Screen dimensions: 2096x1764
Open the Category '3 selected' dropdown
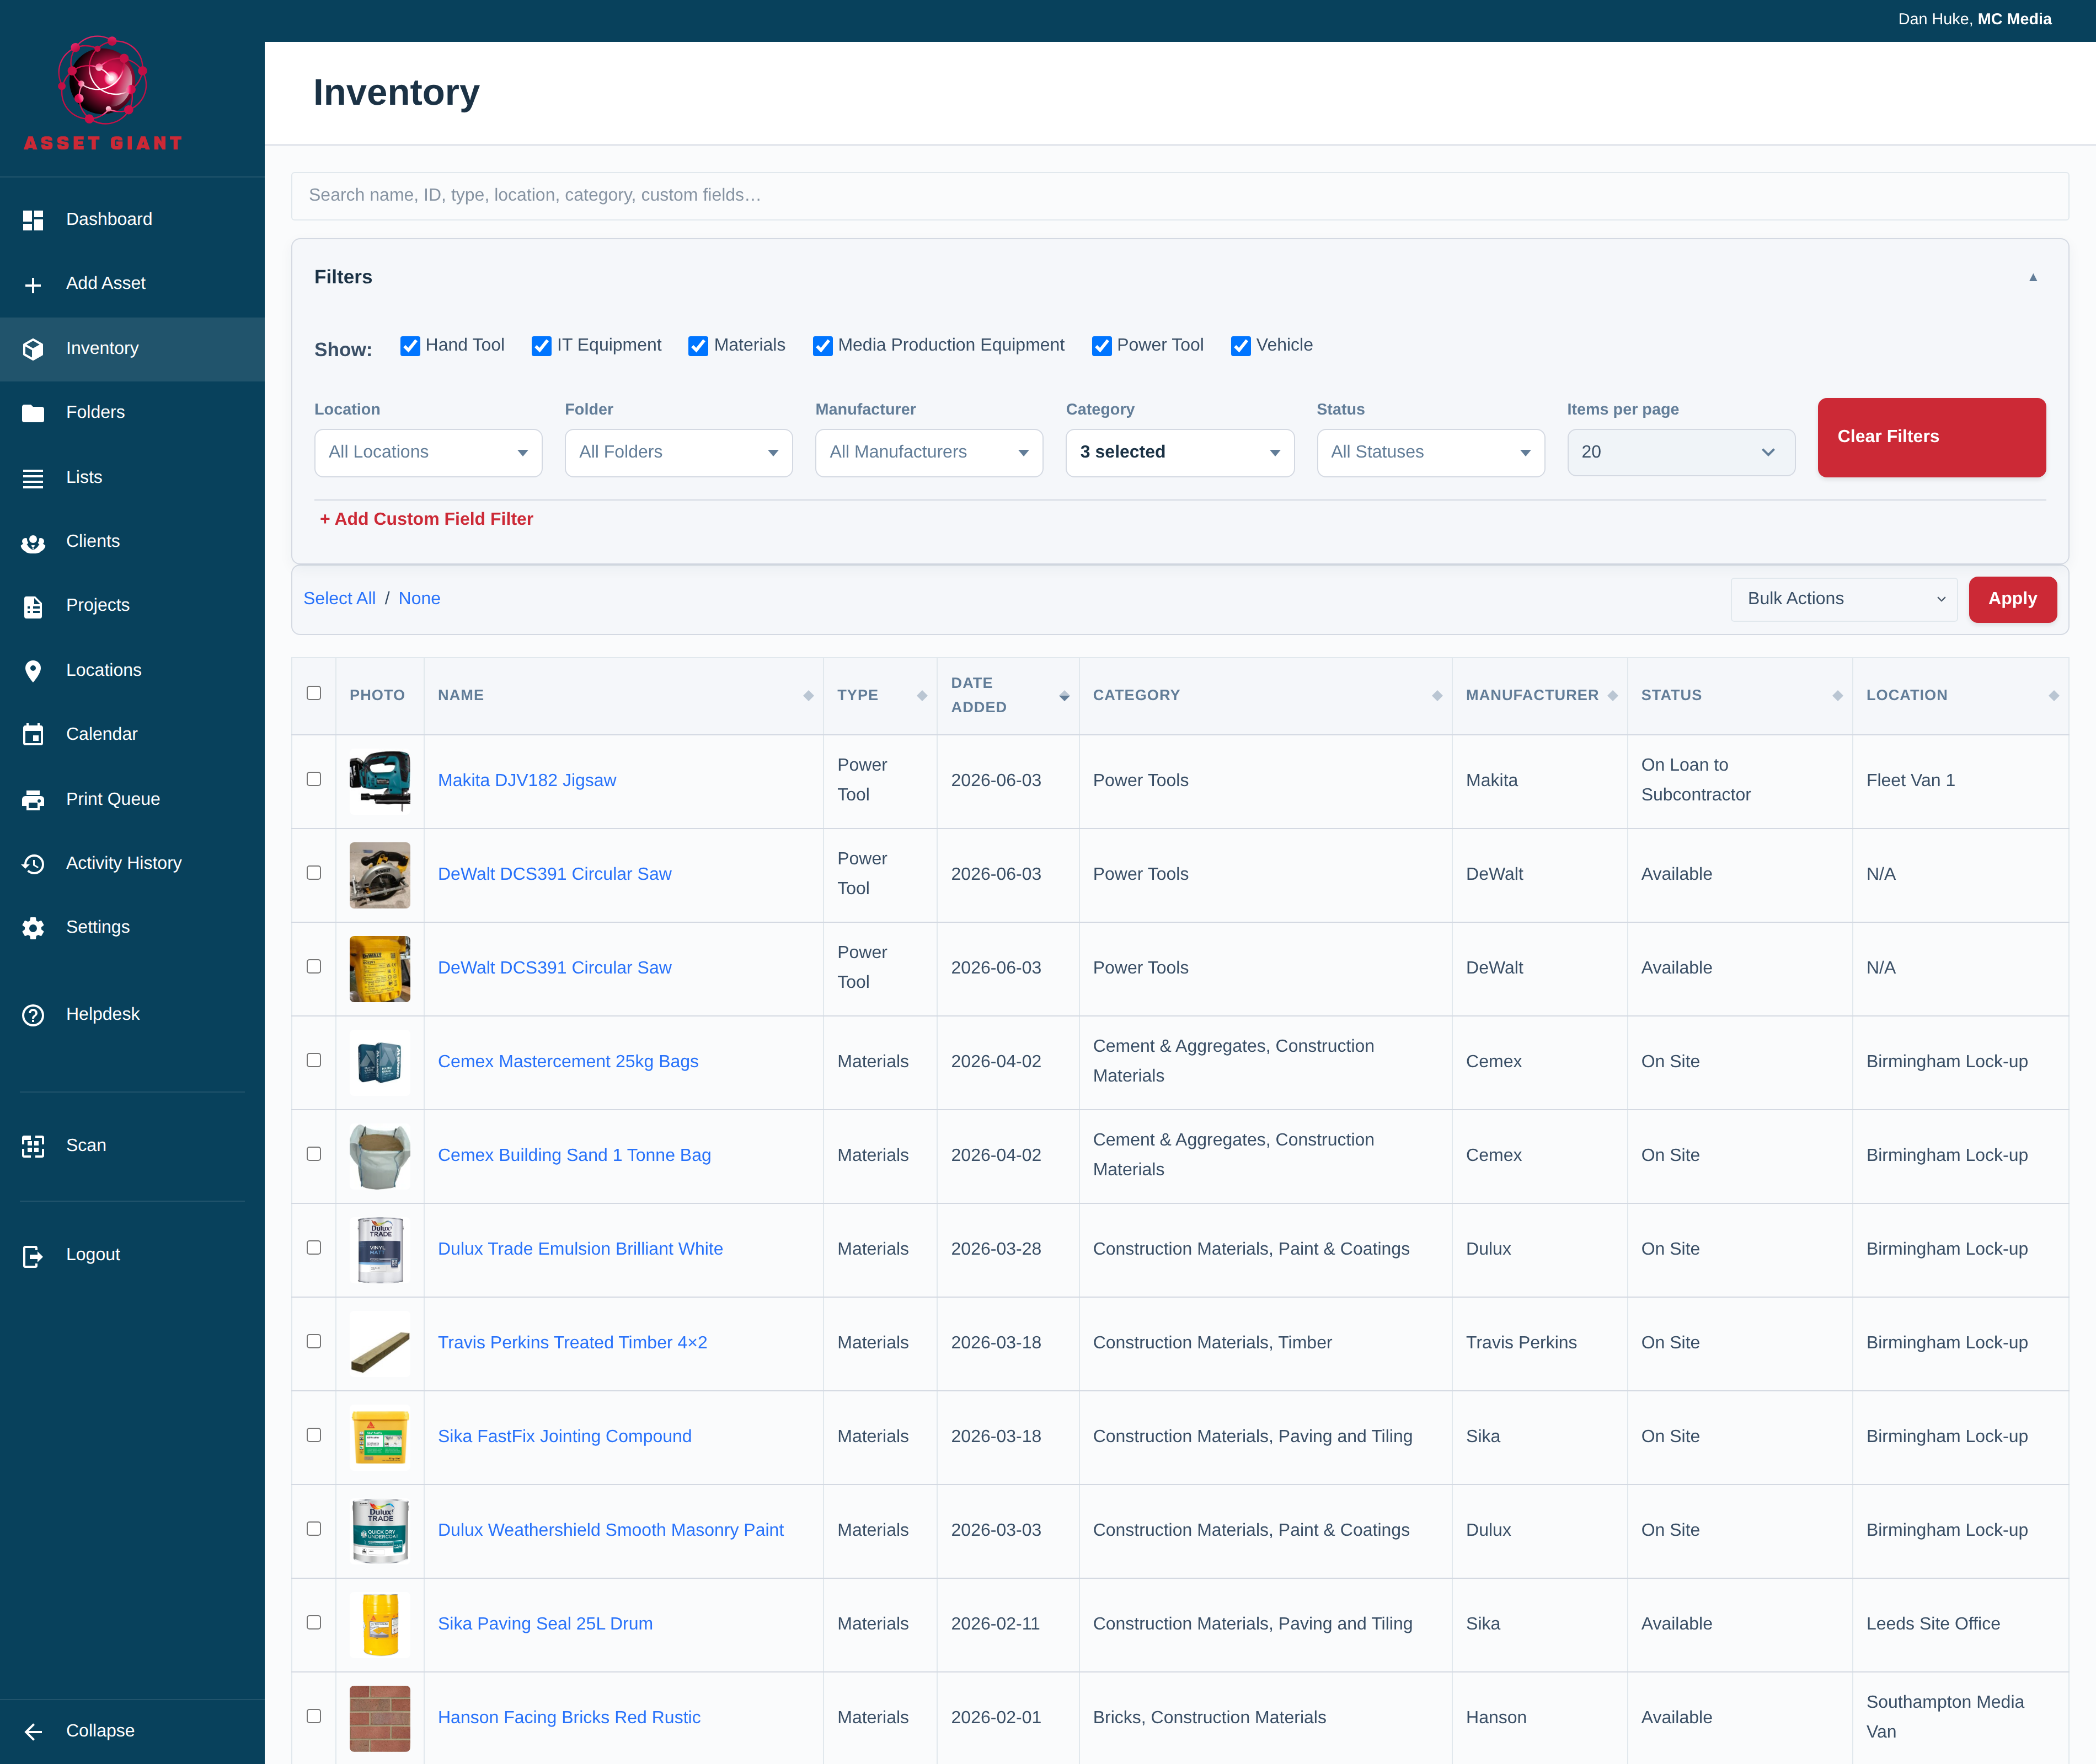click(1180, 453)
